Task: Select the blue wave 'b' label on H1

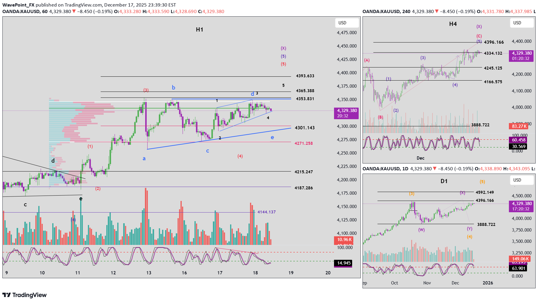Action: click(x=173, y=87)
